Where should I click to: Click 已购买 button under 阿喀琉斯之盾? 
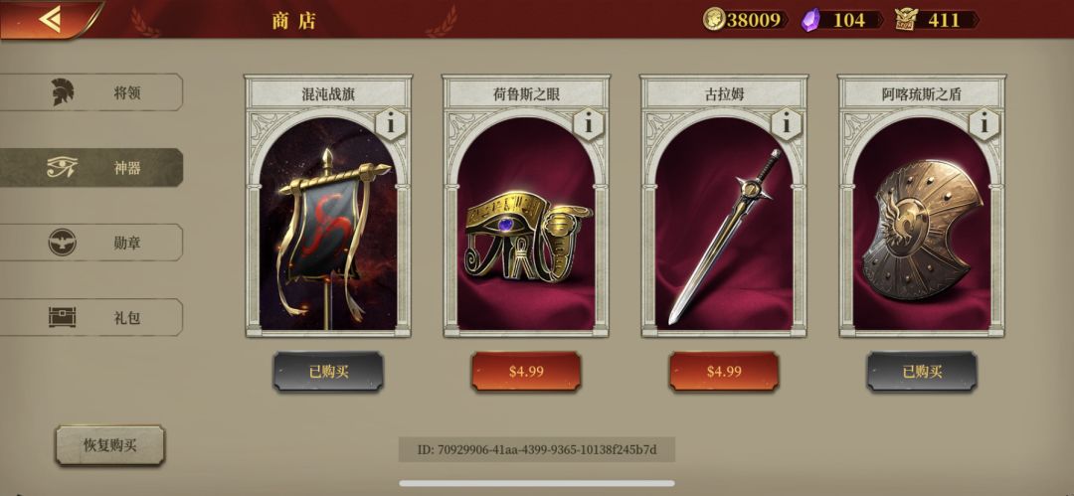pyautogui.click(x=922, y=372)
